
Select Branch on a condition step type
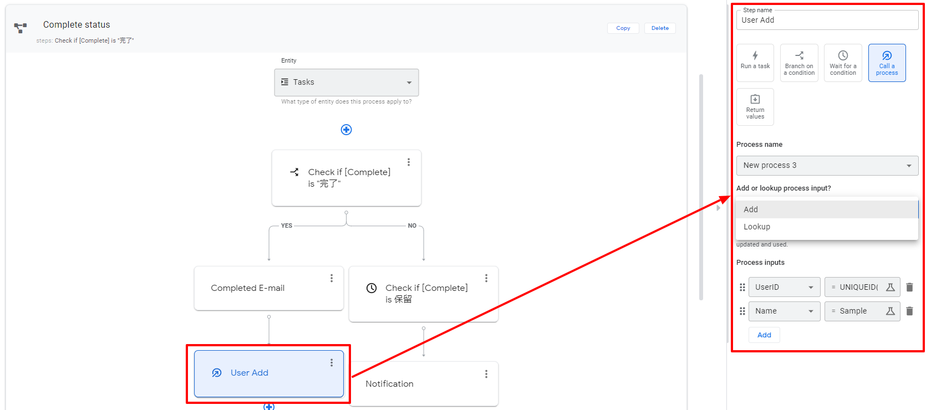[798, 62]
